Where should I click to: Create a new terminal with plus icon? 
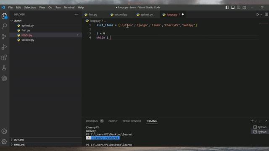[x=252, y=121]
